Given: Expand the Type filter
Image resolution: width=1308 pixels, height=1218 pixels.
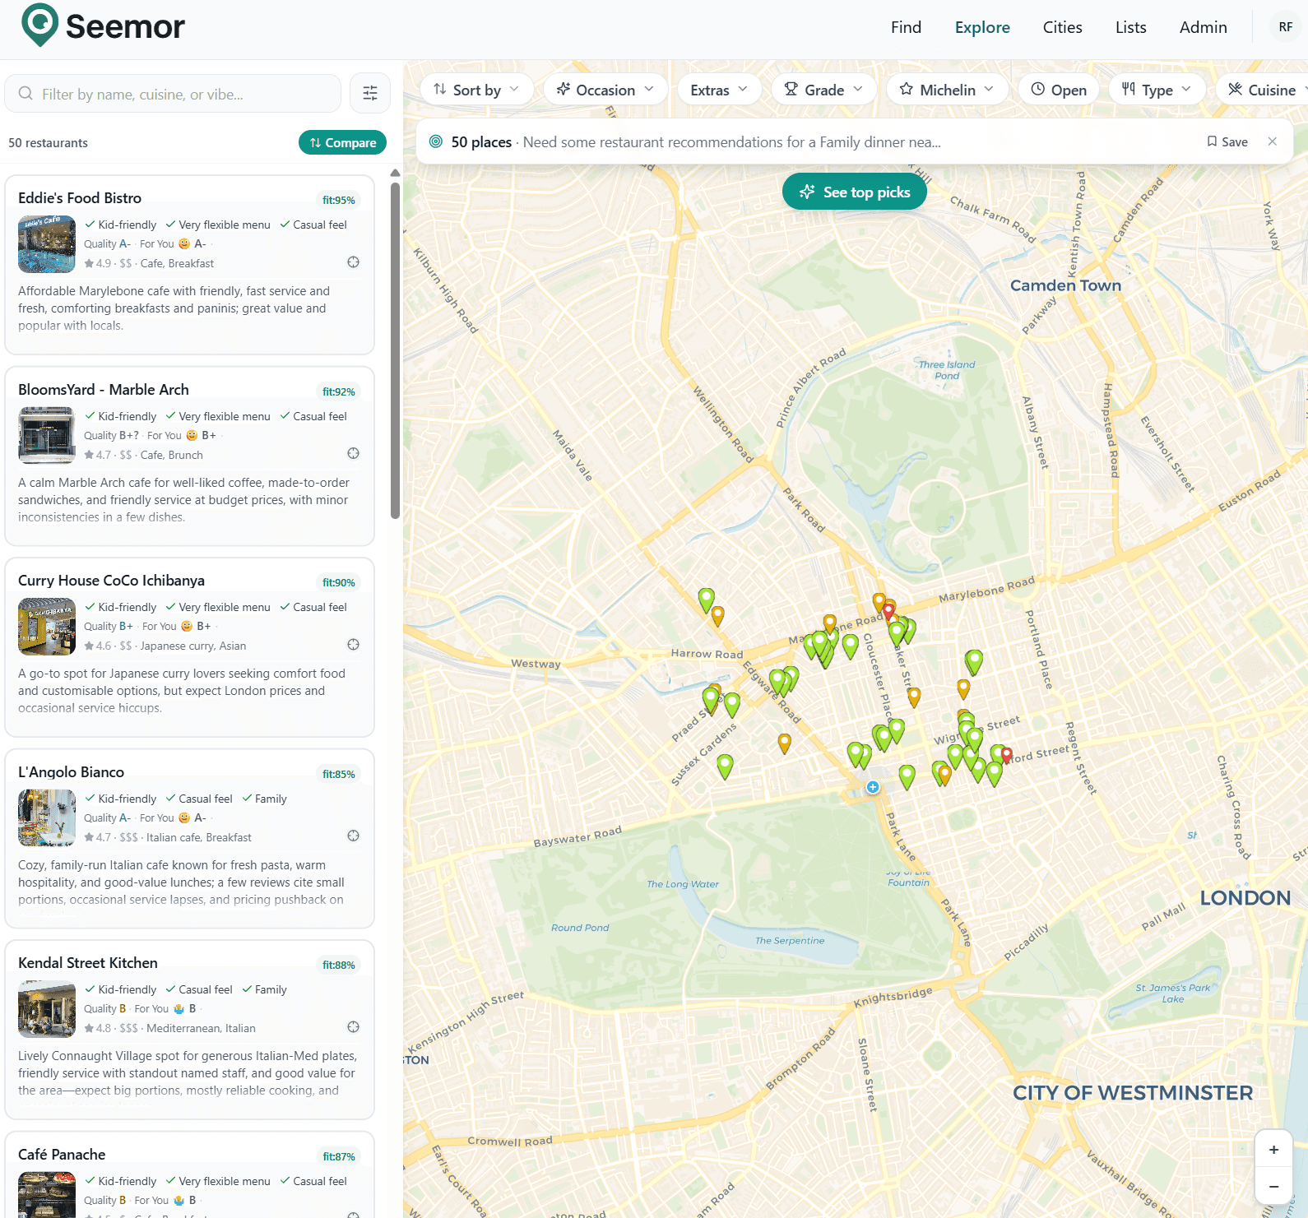Looking at the screenshot, I should point(1157,90).
